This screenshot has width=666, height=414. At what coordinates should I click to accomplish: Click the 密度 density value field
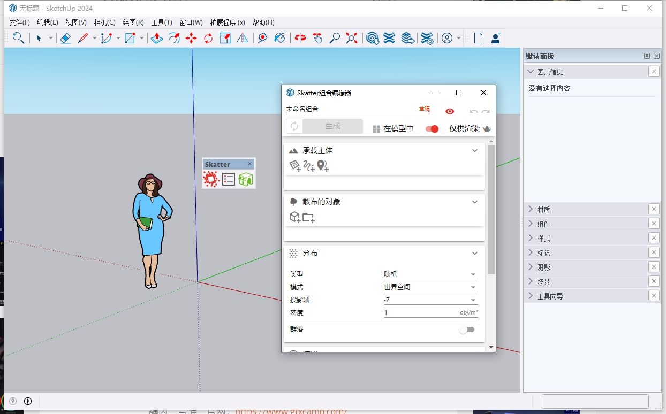pyautogui.click(x=431, y=313)
